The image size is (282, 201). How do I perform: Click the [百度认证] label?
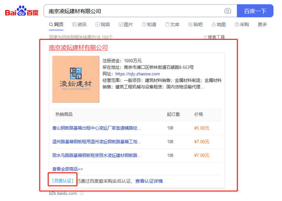[x=63, y=181]
